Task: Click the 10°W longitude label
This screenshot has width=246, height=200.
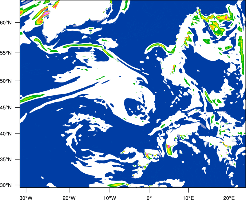Action: (x=110, y=198)
